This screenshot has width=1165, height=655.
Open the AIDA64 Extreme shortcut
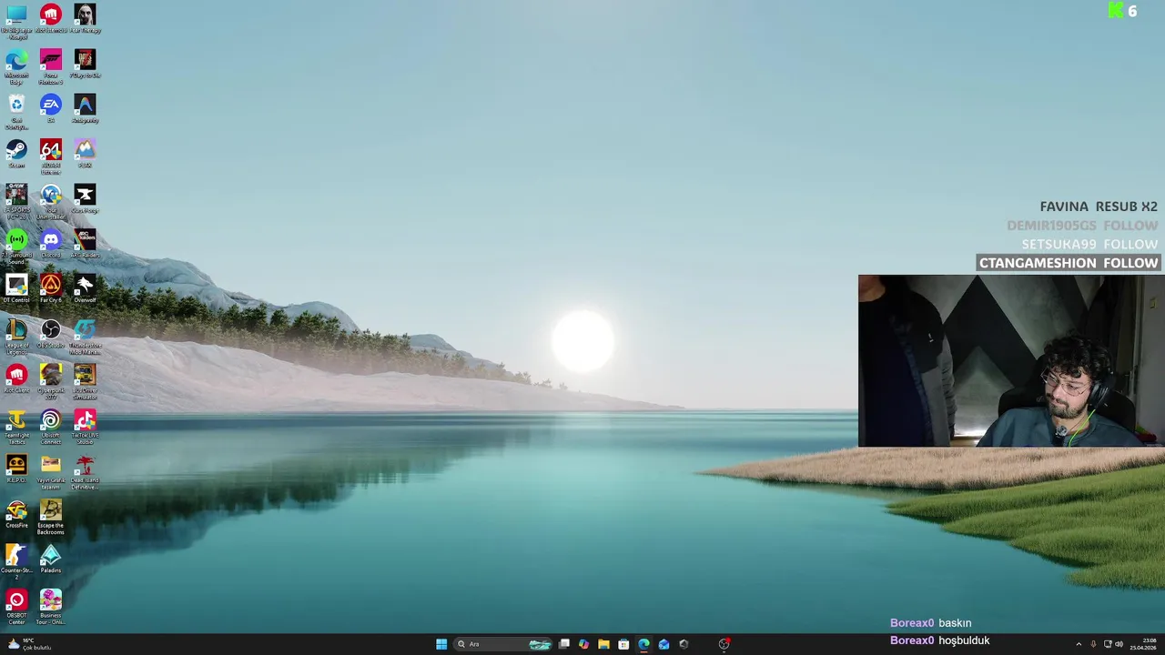[x=51, y=156]
